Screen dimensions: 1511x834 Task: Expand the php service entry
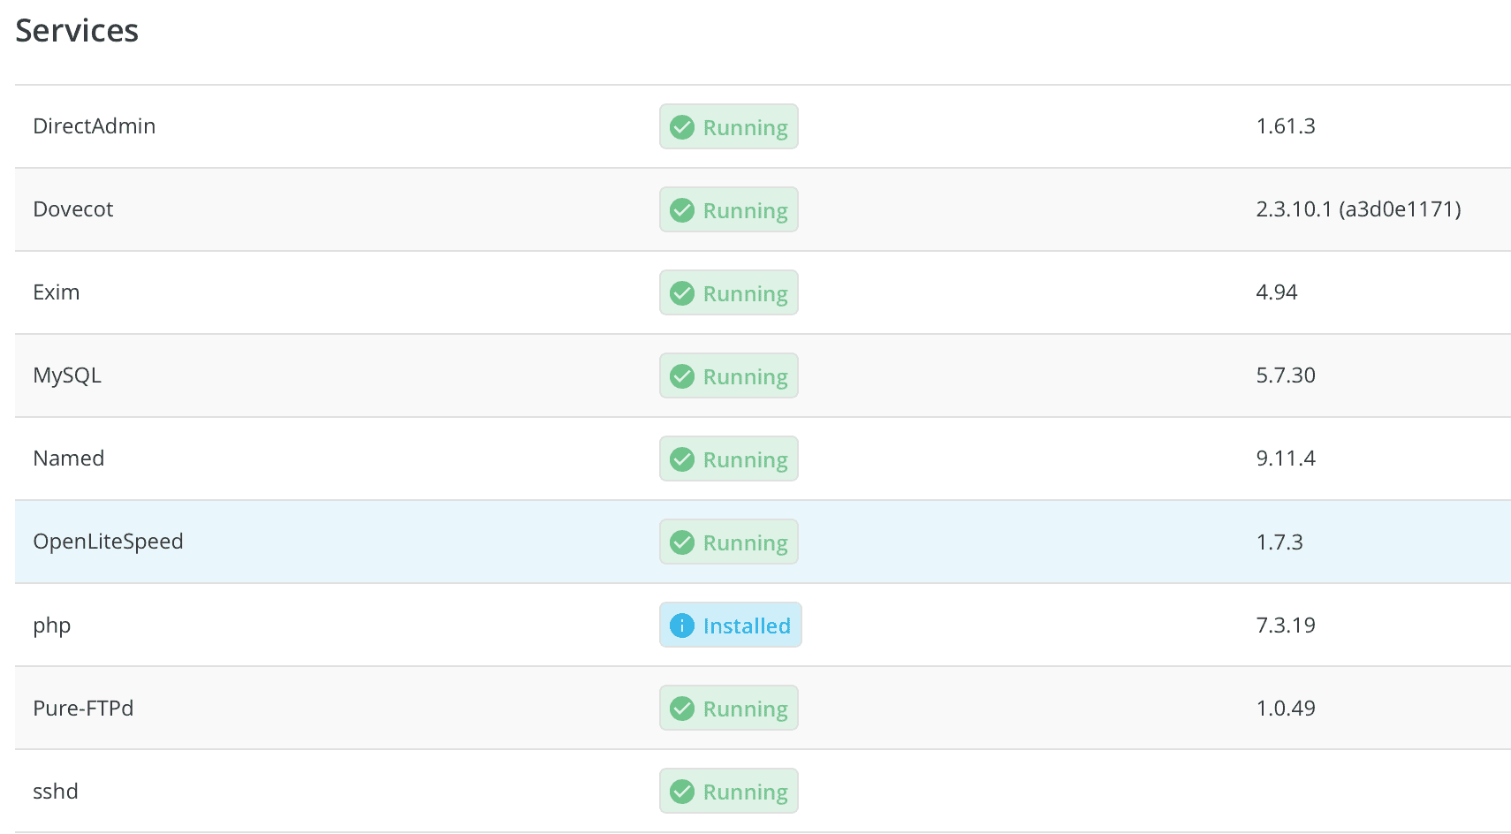(x=353, y=625)
